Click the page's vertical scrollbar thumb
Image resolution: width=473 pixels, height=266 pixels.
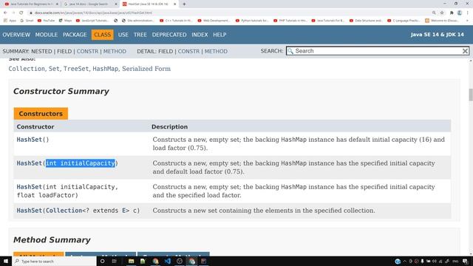[471, 95]
